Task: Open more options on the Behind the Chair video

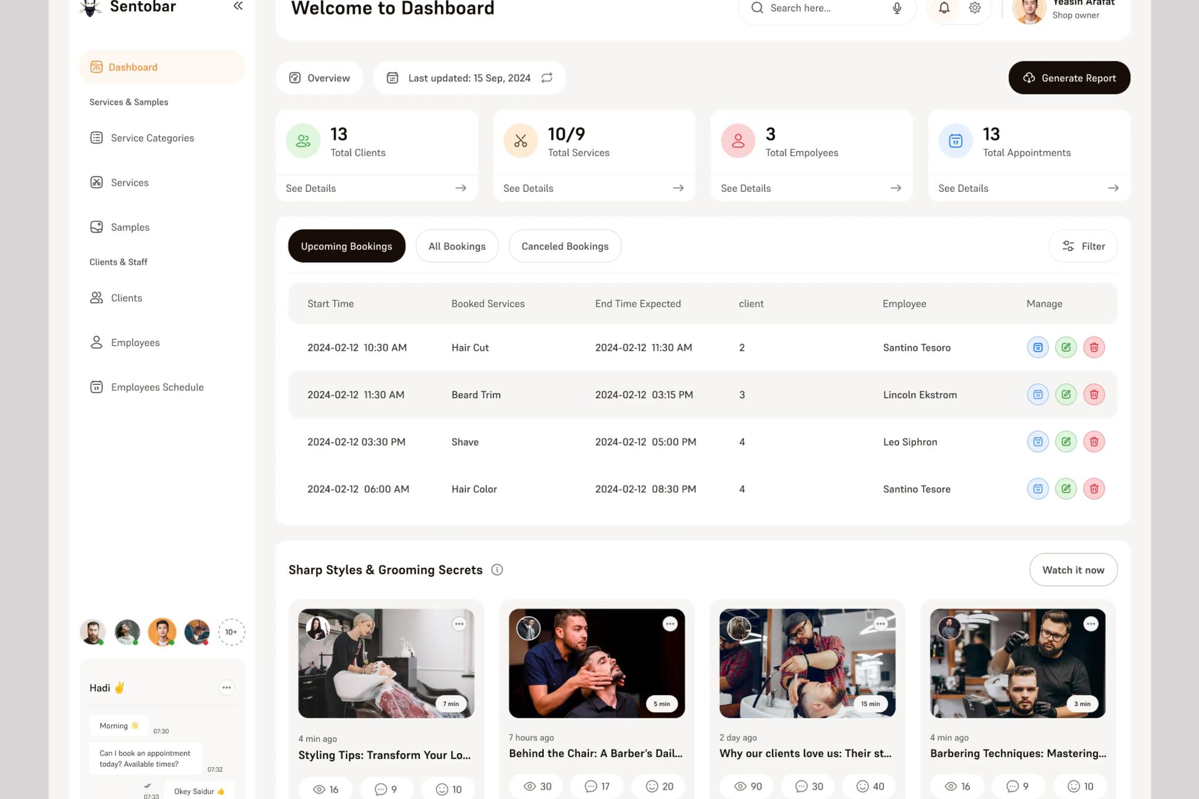Action: coord(670,624)
